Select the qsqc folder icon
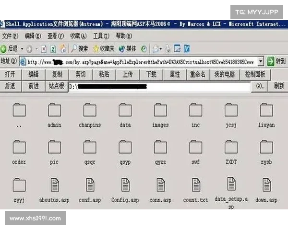 coord(90,147)
